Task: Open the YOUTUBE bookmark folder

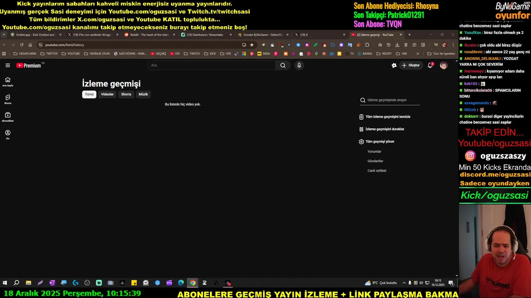Action: 71,54
